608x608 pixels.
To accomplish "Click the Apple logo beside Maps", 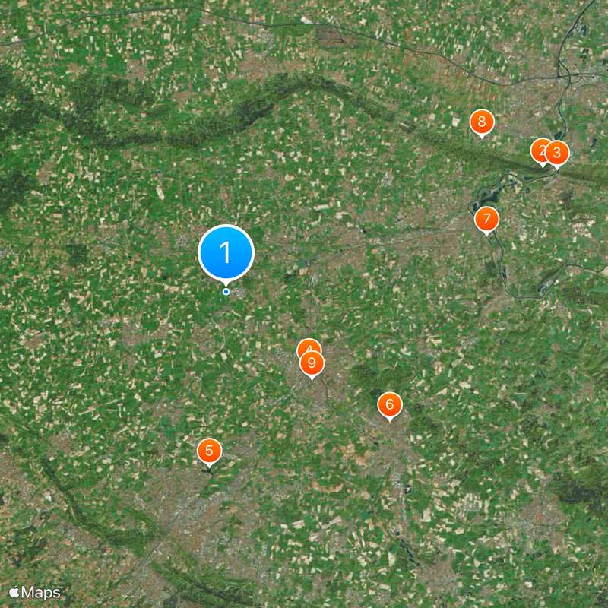I will (x=14, y=592).
